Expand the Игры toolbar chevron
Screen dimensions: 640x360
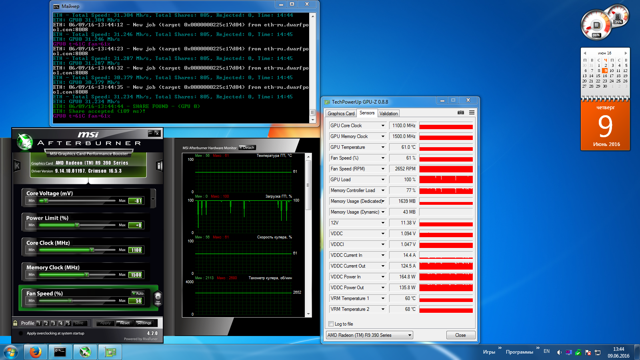pyautogui.click(x=500, y=348)
